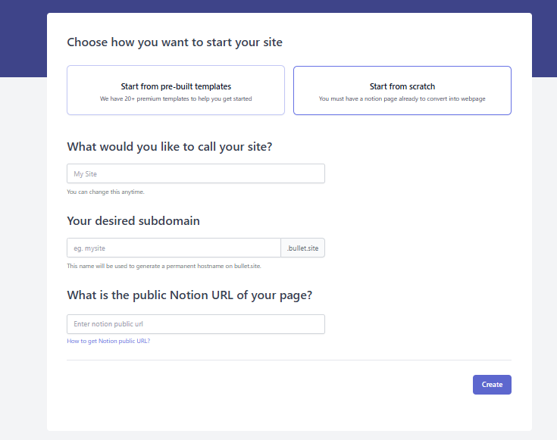Image resolution: width=557 pixels, height=440 pixels.
Task: Click the "Enter notion public url" field
Action: point(196,324)
